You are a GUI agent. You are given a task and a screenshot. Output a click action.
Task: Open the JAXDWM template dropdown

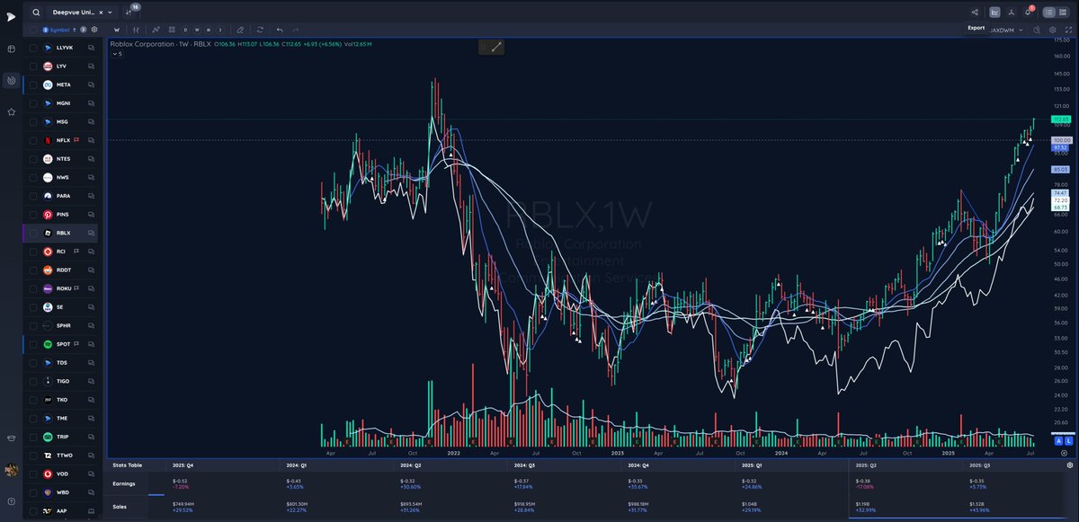coord(1006,29)
